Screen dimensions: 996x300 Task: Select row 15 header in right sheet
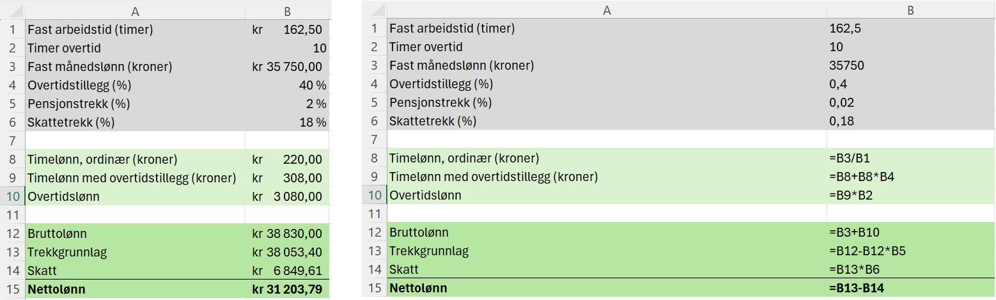pos(375,288)
